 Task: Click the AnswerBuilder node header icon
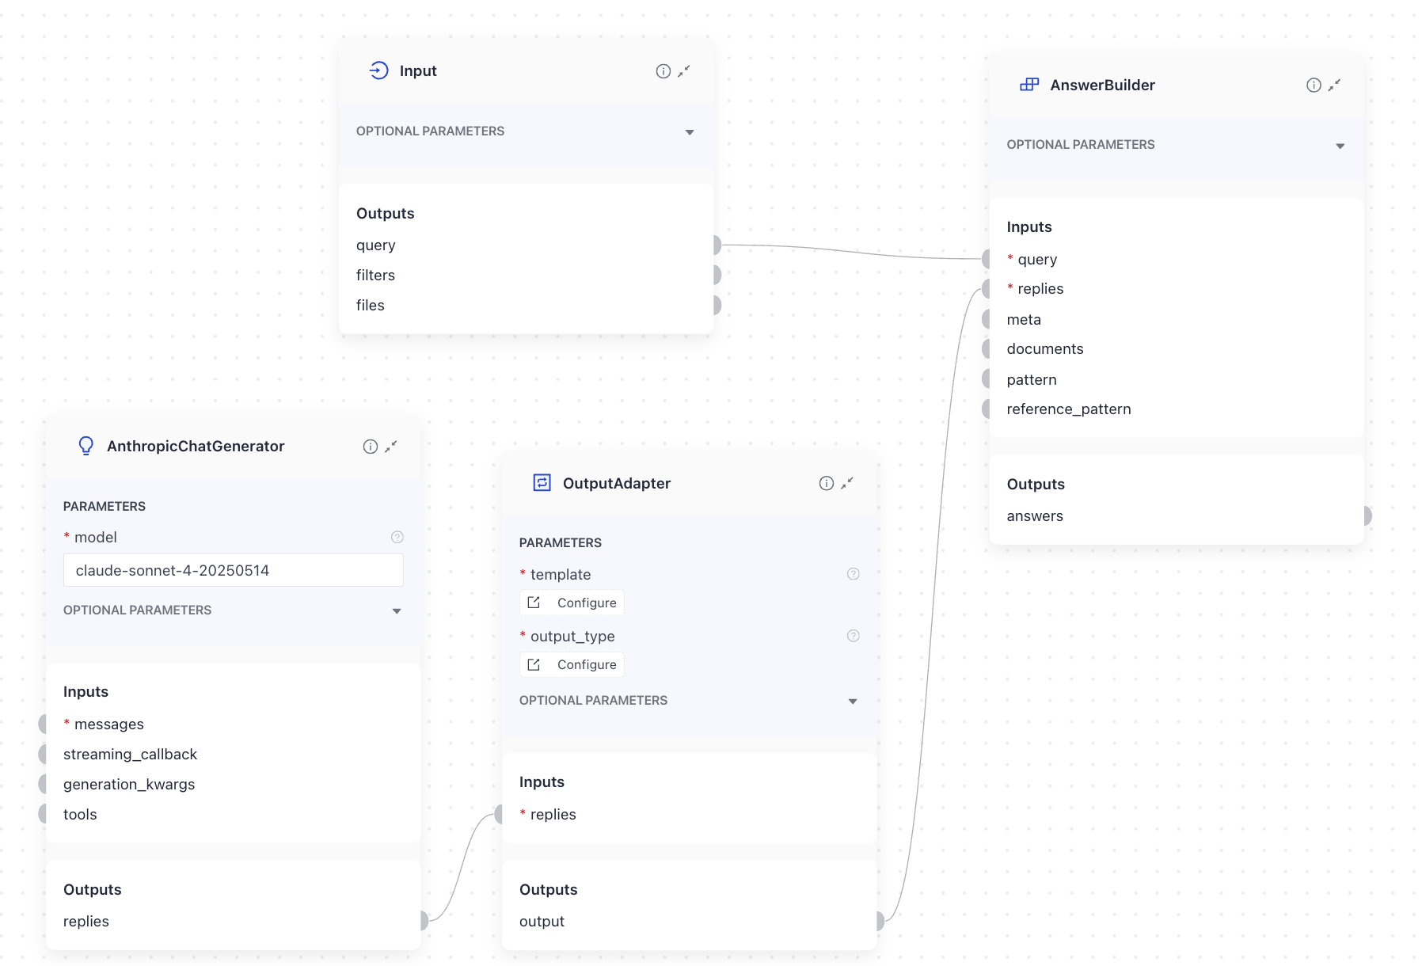click(x=1029, y=85)
